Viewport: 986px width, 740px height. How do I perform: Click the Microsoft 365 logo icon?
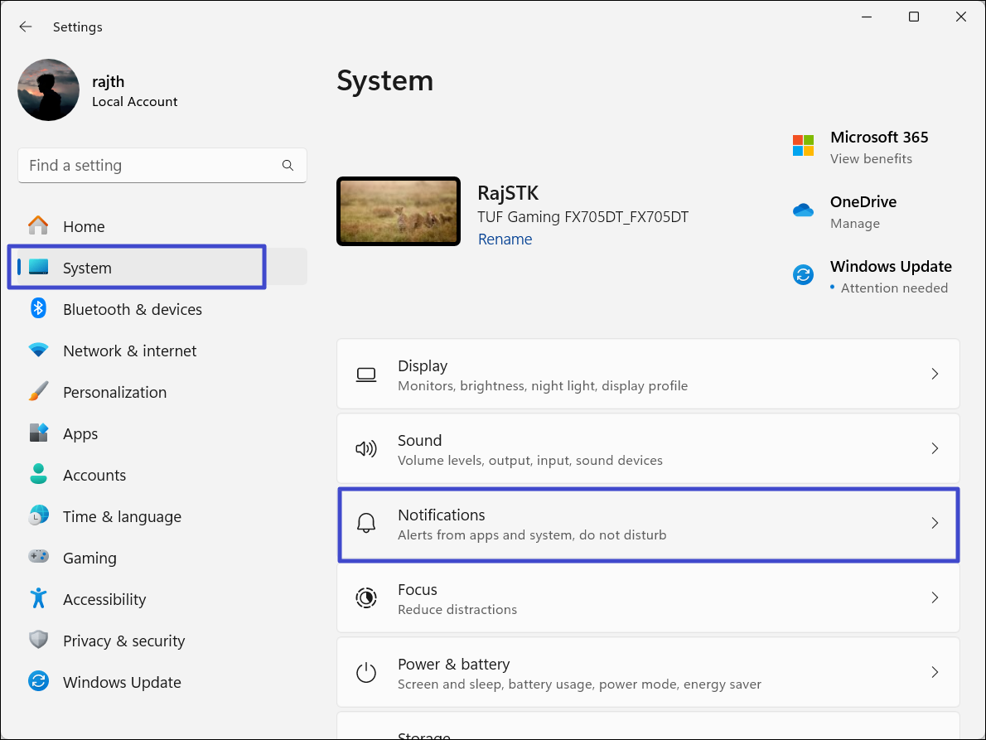(803, 146)
